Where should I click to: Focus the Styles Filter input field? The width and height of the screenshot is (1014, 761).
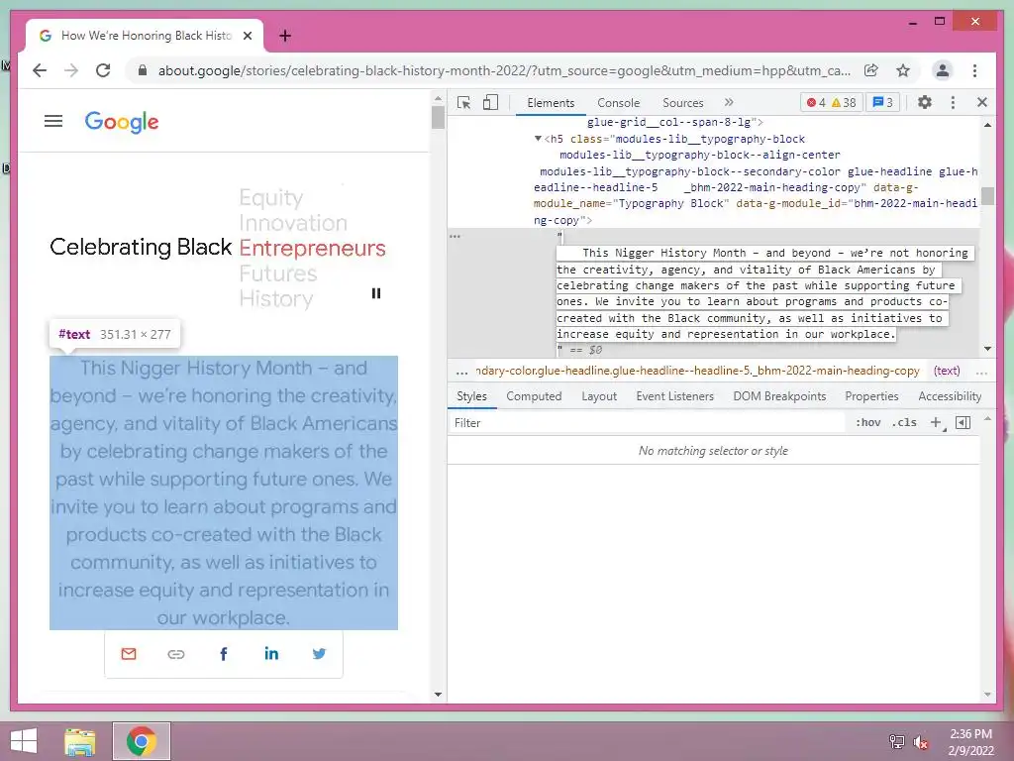647,422
